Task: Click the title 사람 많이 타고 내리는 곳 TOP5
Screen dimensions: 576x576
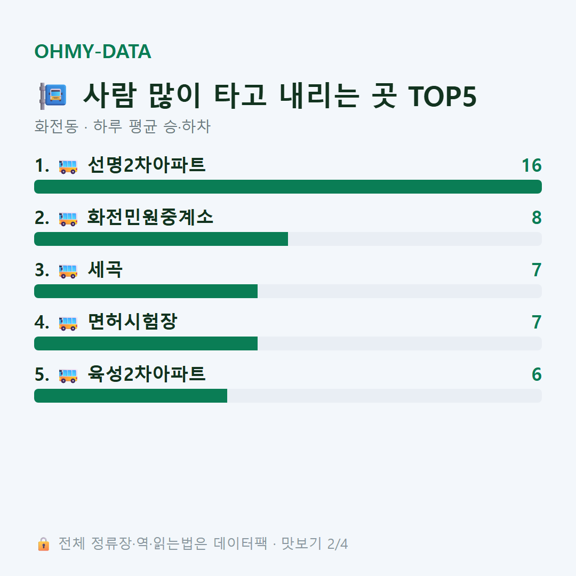Action: coord(279,96)
